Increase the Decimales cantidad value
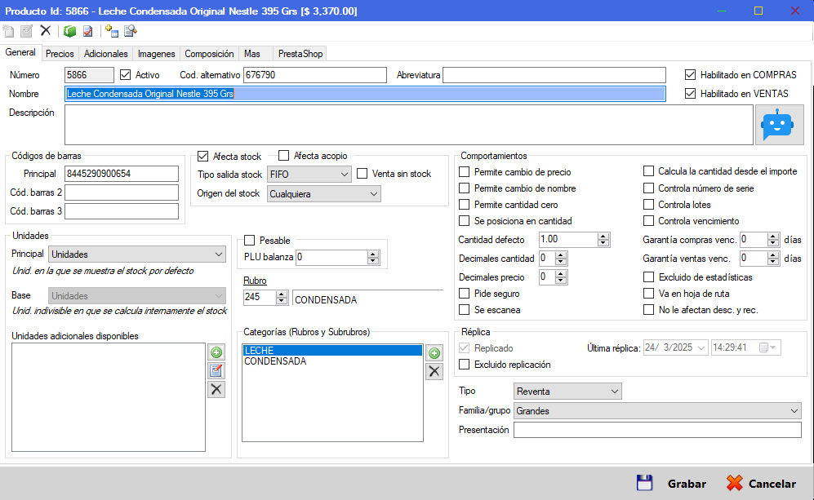Image resolution: width=814 pixels, height=500 pixels. 561,255
